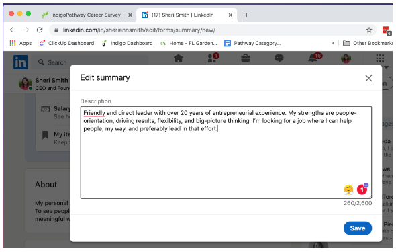The width and height of the screenshot is (396, 252).
Task: Close the IndigoPathway Career Survey tab
Action: point(130,15)
